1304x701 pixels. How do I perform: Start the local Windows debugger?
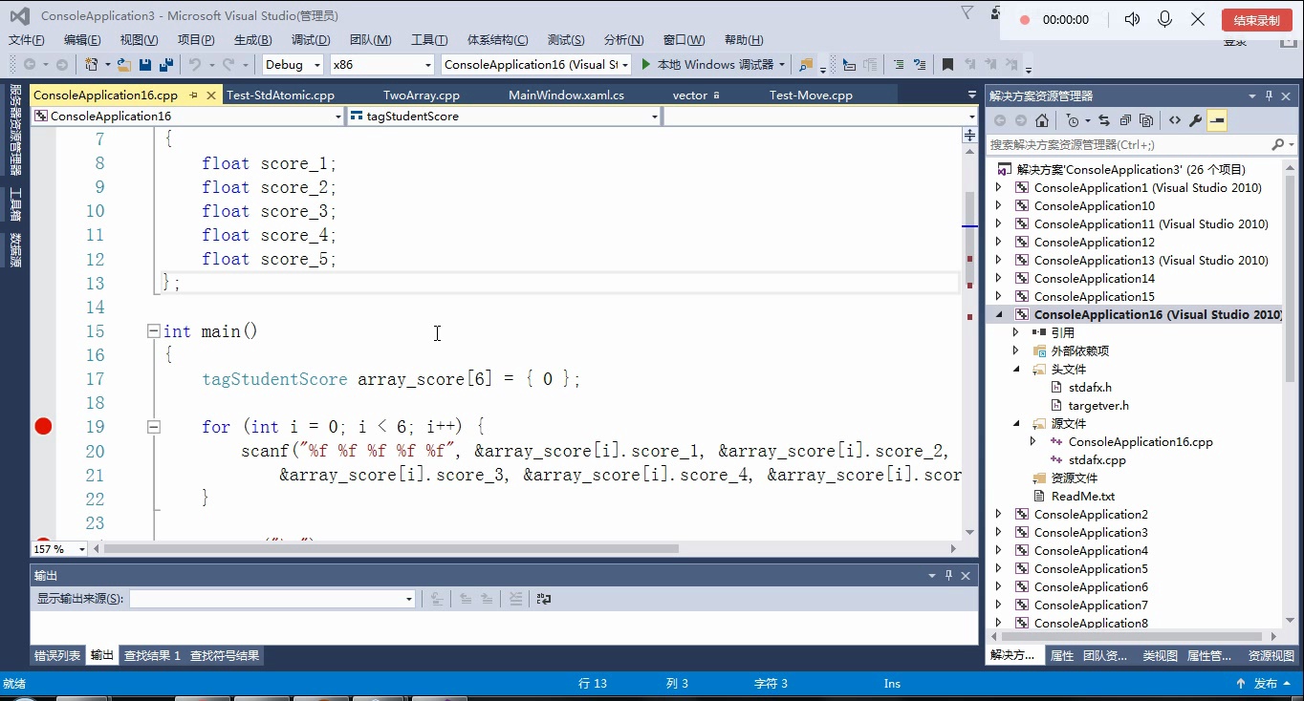click(713, 64)
